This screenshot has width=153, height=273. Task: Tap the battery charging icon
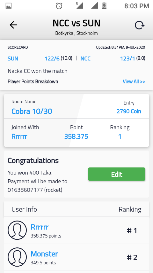(x=104, y=5)
